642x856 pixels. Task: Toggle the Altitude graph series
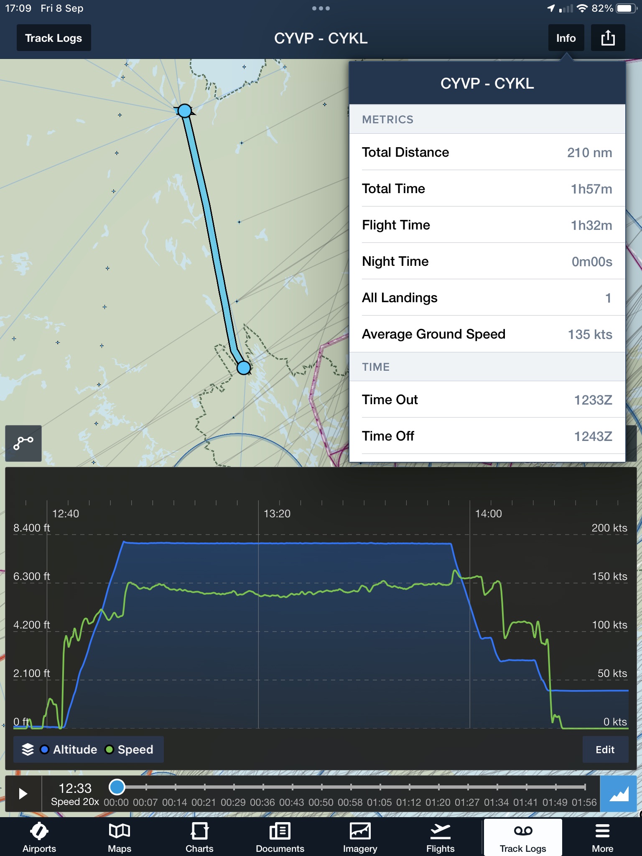[69, 749]
